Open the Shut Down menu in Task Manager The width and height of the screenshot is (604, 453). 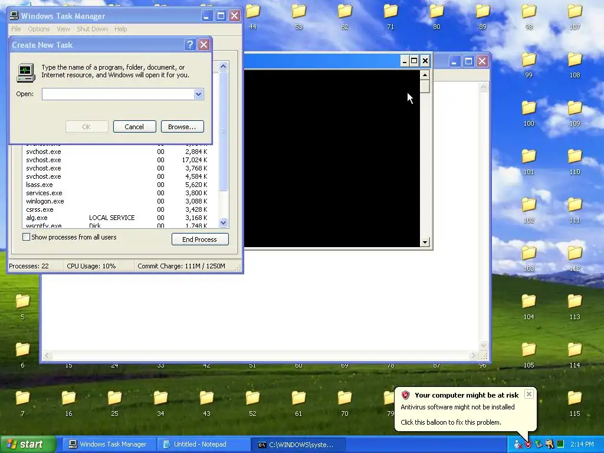click(92, 29)
